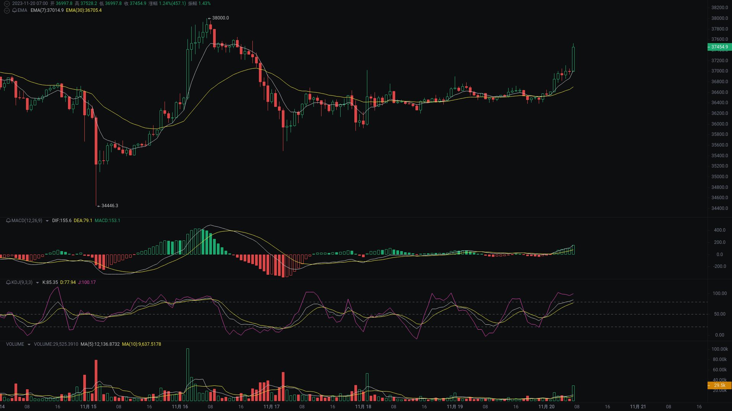This screenshot has width=732, height=411.
Task: Click the VOLUME:29,525.3910 value
Action: tap(56, 344)
